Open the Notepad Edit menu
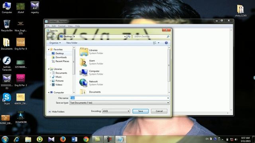255x143 pixels. pyautogui.click(x=54, y=26)
